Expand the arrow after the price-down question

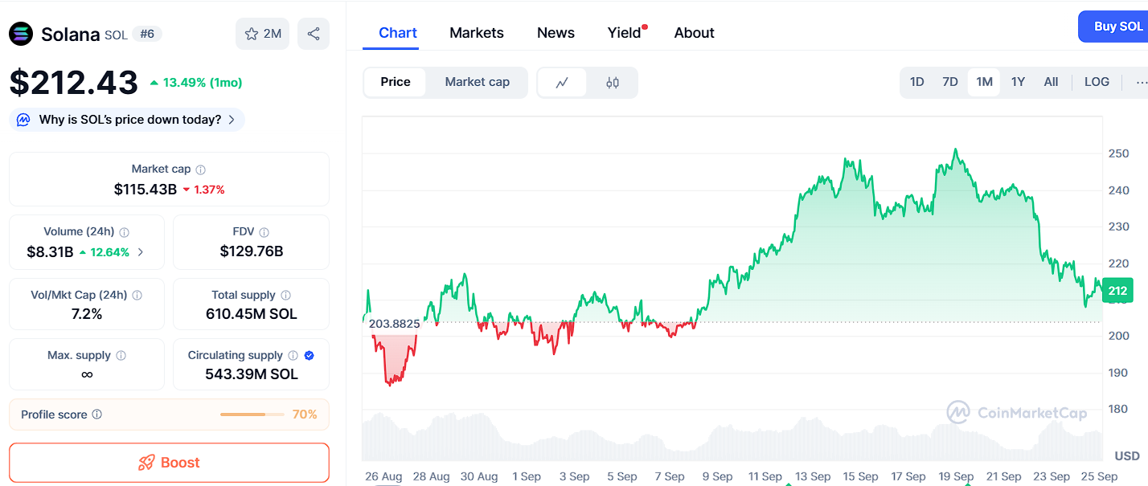coord(232,120)
